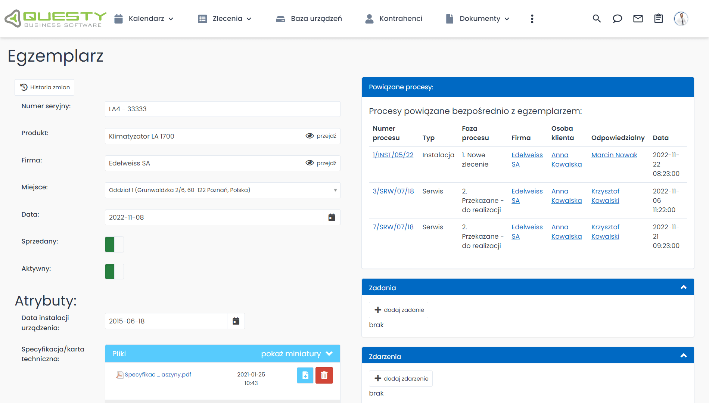The width and height of the screenshot is (709, 403).
Task: Open the Dokumenty menu label
Action: [x=480, y=19]
